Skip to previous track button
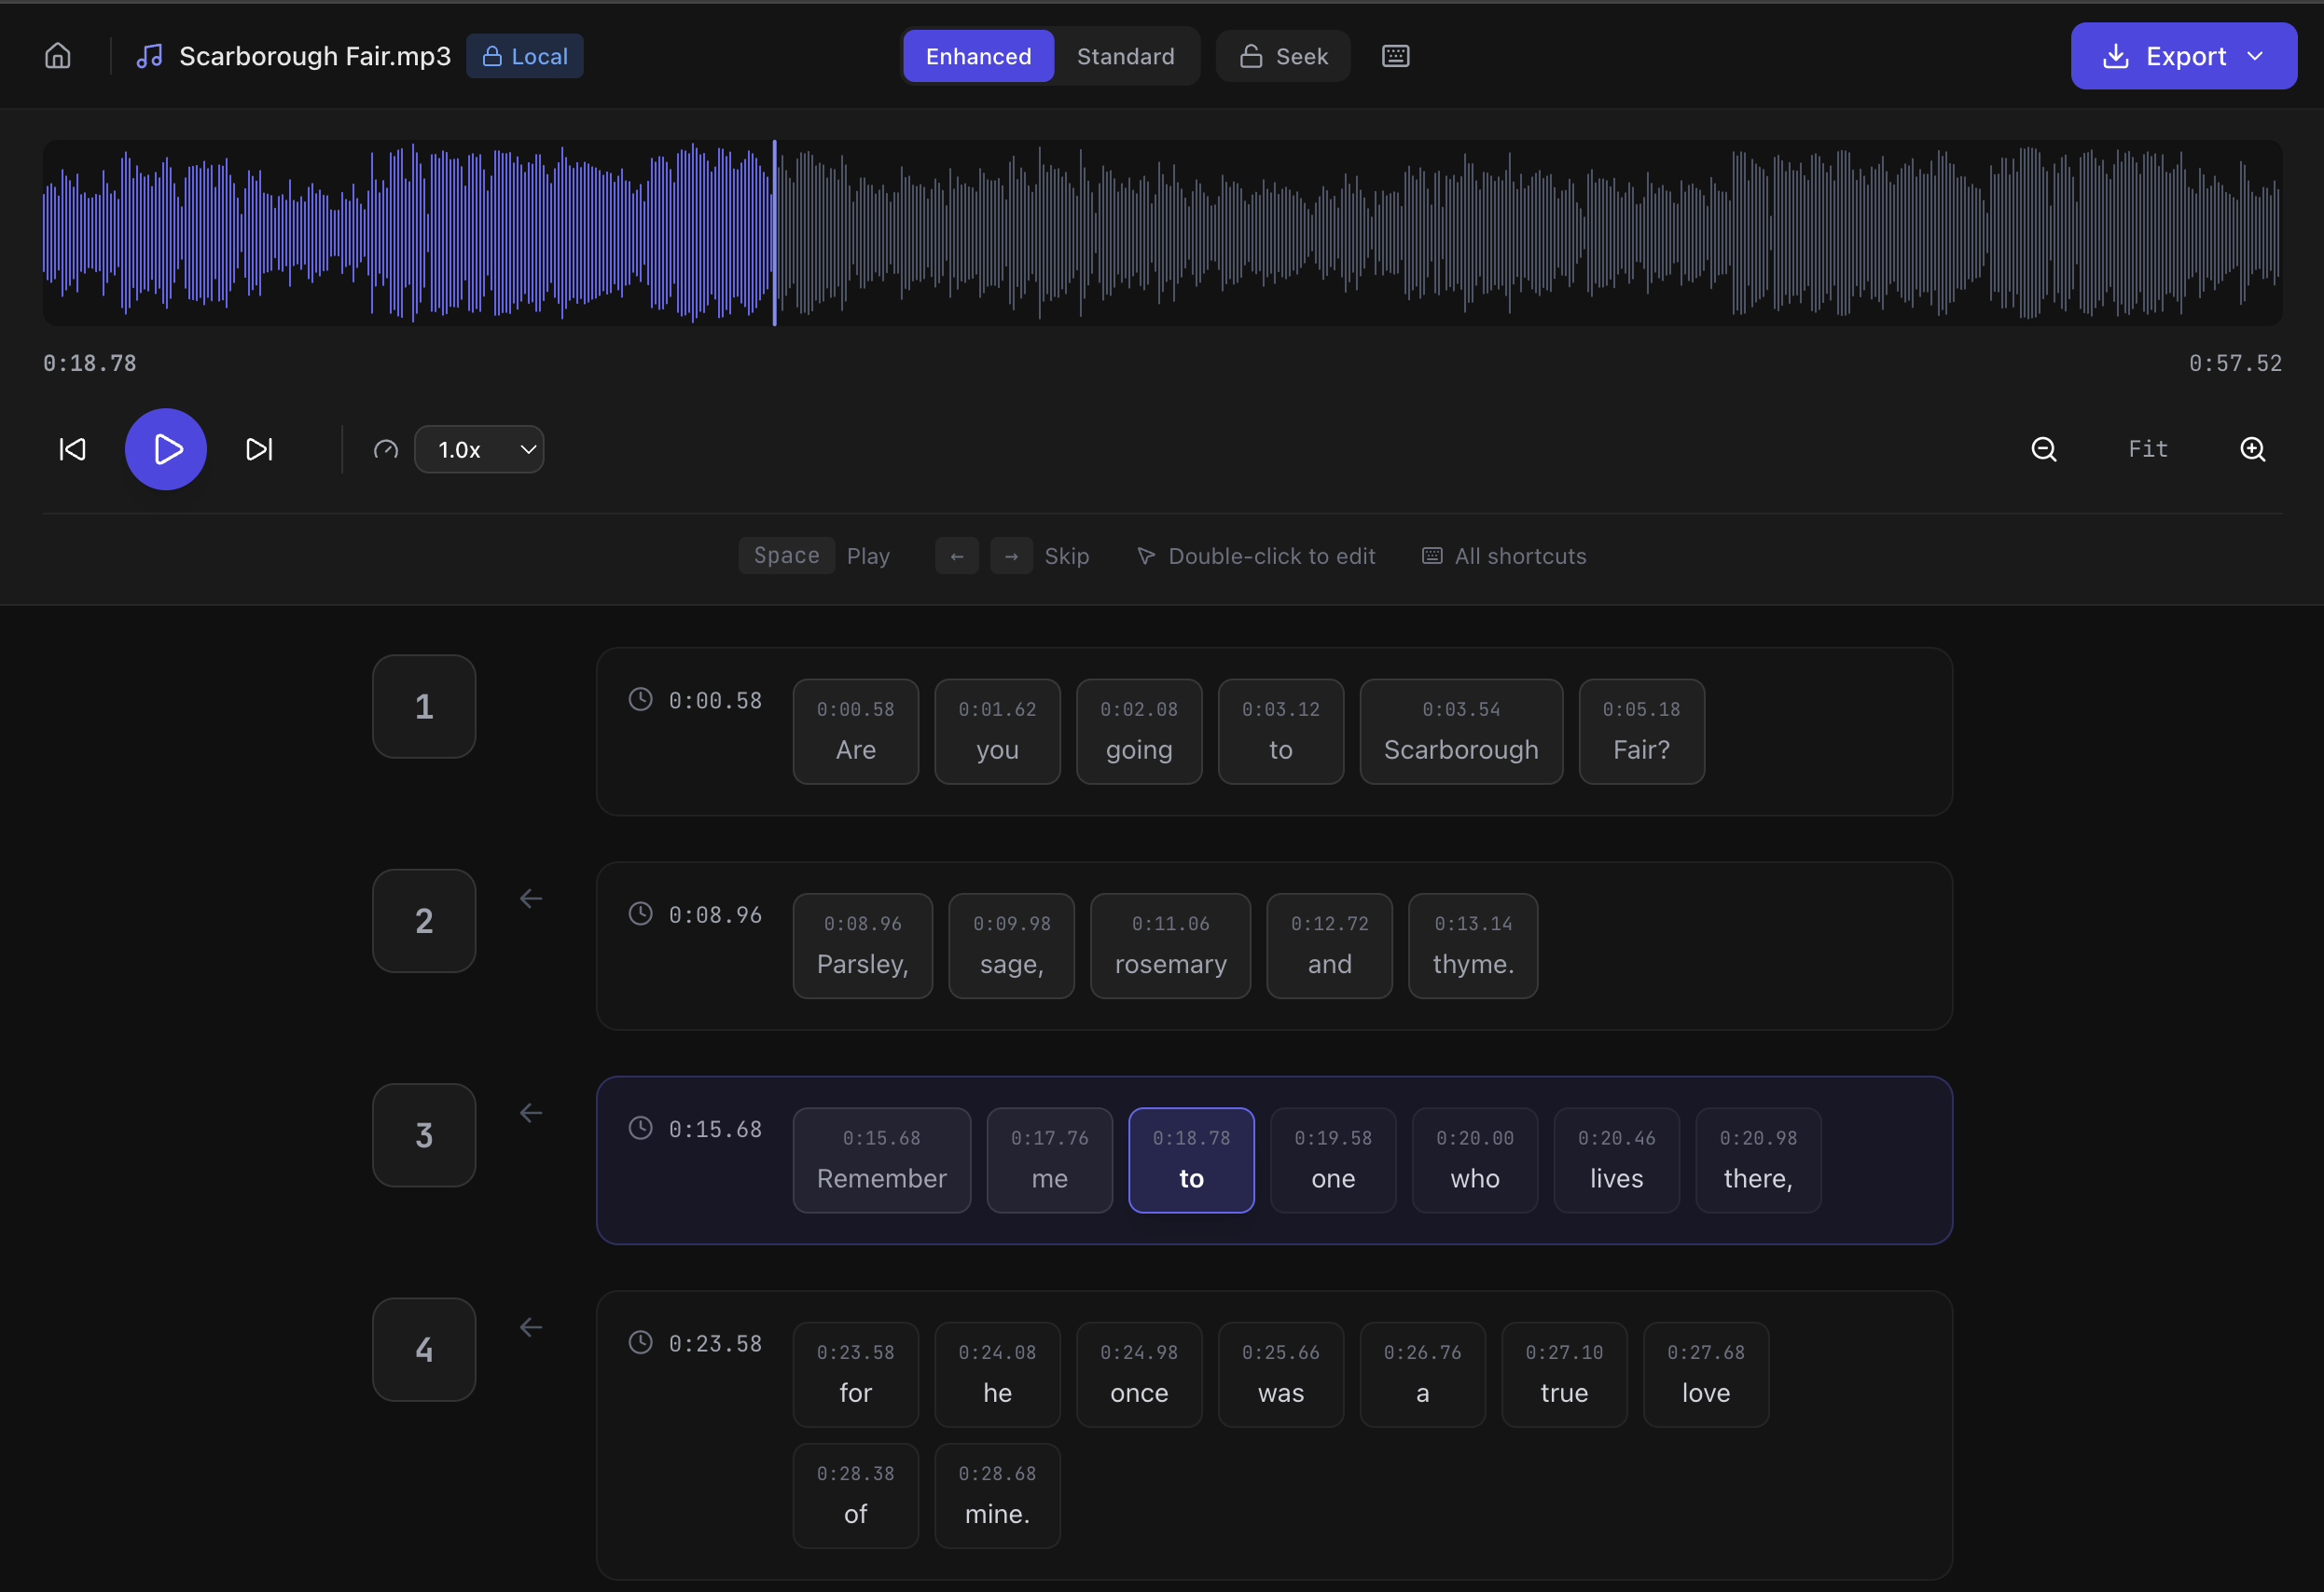This screenshot has width=2324, height=1592. point(73,449)
